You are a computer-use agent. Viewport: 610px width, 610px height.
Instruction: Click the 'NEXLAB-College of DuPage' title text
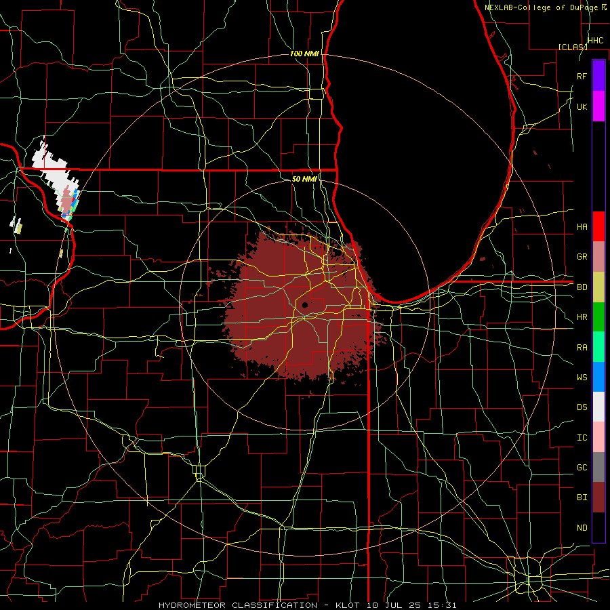pos(540,7)
